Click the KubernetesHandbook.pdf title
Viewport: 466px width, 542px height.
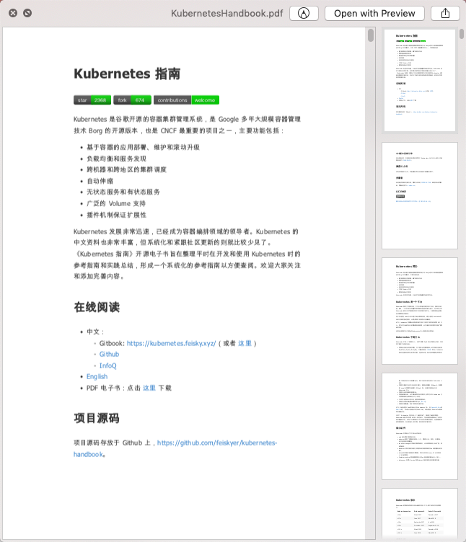227,14
